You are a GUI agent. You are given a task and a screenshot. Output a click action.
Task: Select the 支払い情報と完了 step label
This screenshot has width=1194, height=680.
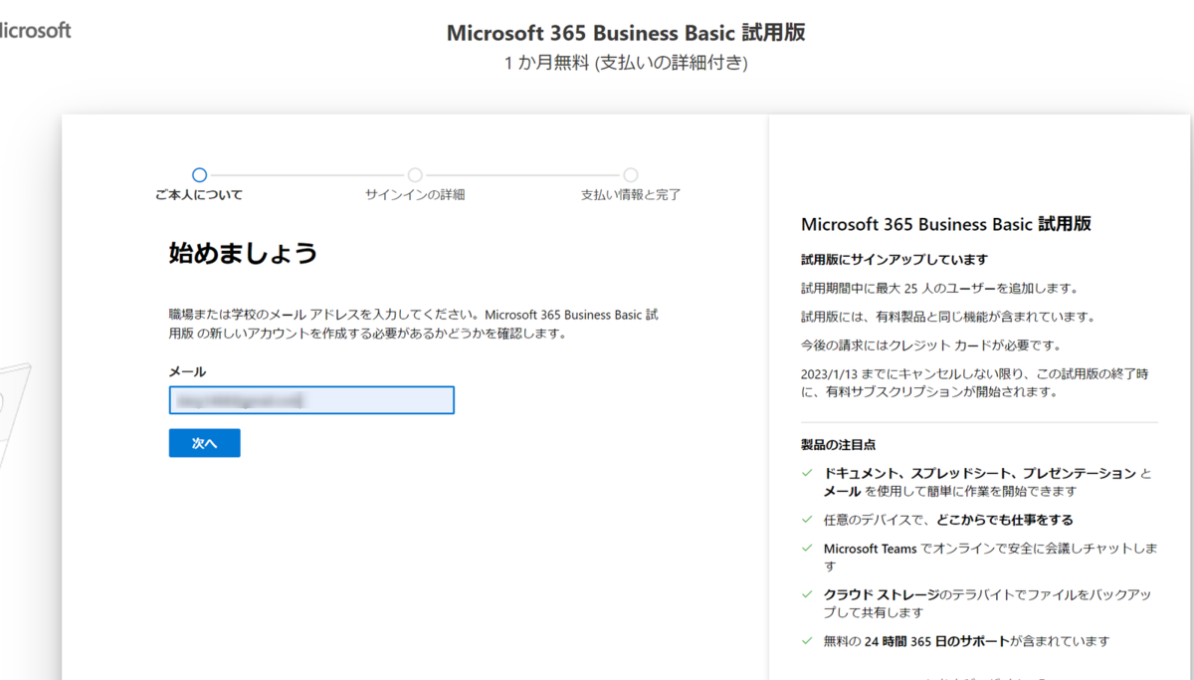pos(631,195)
